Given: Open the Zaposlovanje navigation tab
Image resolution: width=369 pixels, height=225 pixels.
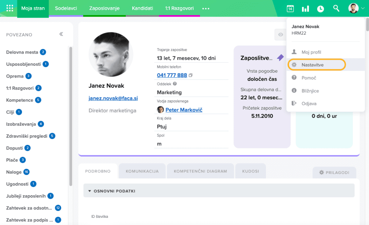Looking at the screenshot, I should pyautogui.click(x=104, y=8).
